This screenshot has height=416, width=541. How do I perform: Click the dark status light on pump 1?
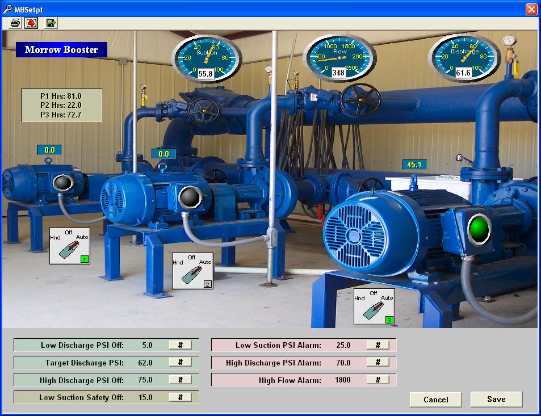(x=64, y=183)
